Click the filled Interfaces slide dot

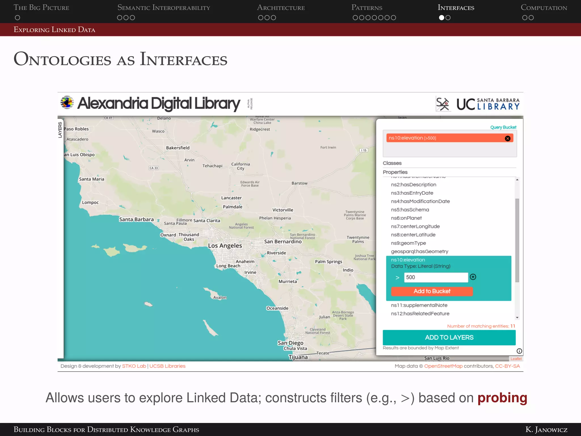[441, 18]
